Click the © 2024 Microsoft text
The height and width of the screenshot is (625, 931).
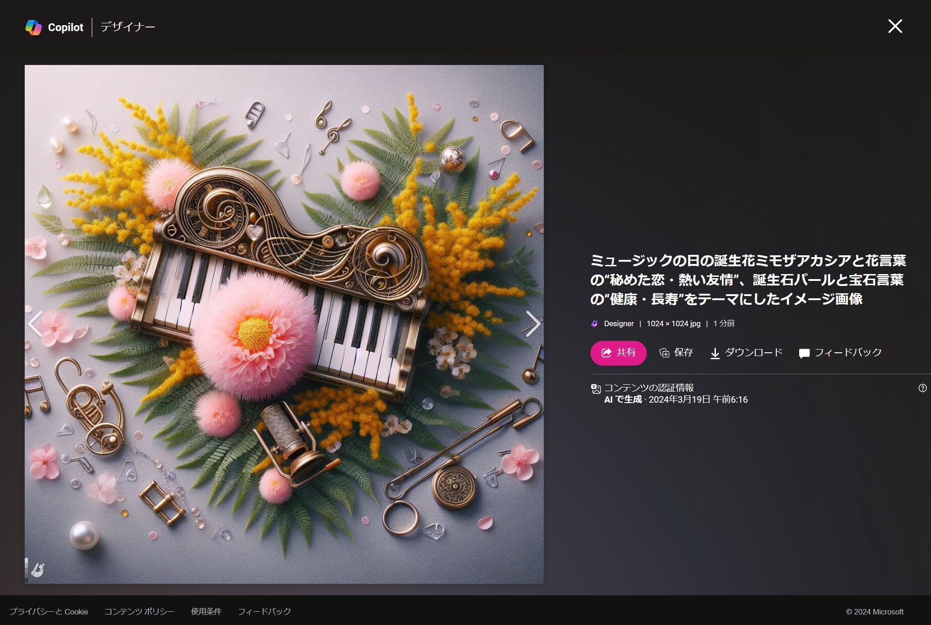pos(874,612)
